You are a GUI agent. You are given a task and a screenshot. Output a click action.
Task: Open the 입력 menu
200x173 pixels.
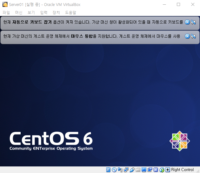click(44, 13)
